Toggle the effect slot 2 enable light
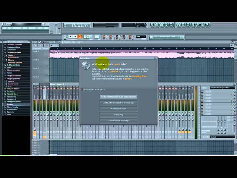This screenshot has height=178, width=237. (x=231, y=95)
